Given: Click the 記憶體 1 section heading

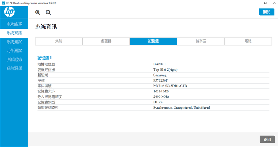Looking at the screenshot, I should coord(45,58).
